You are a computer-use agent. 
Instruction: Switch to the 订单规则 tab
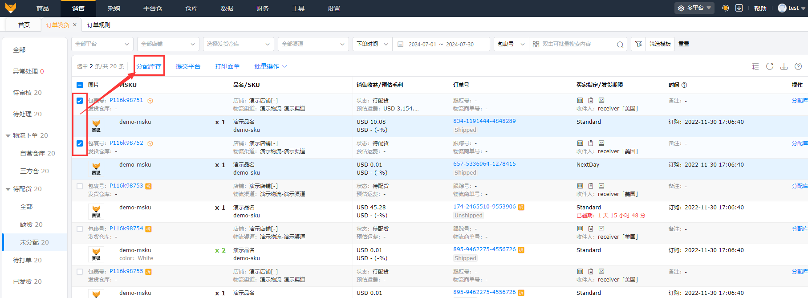click(x=99, y=25)
